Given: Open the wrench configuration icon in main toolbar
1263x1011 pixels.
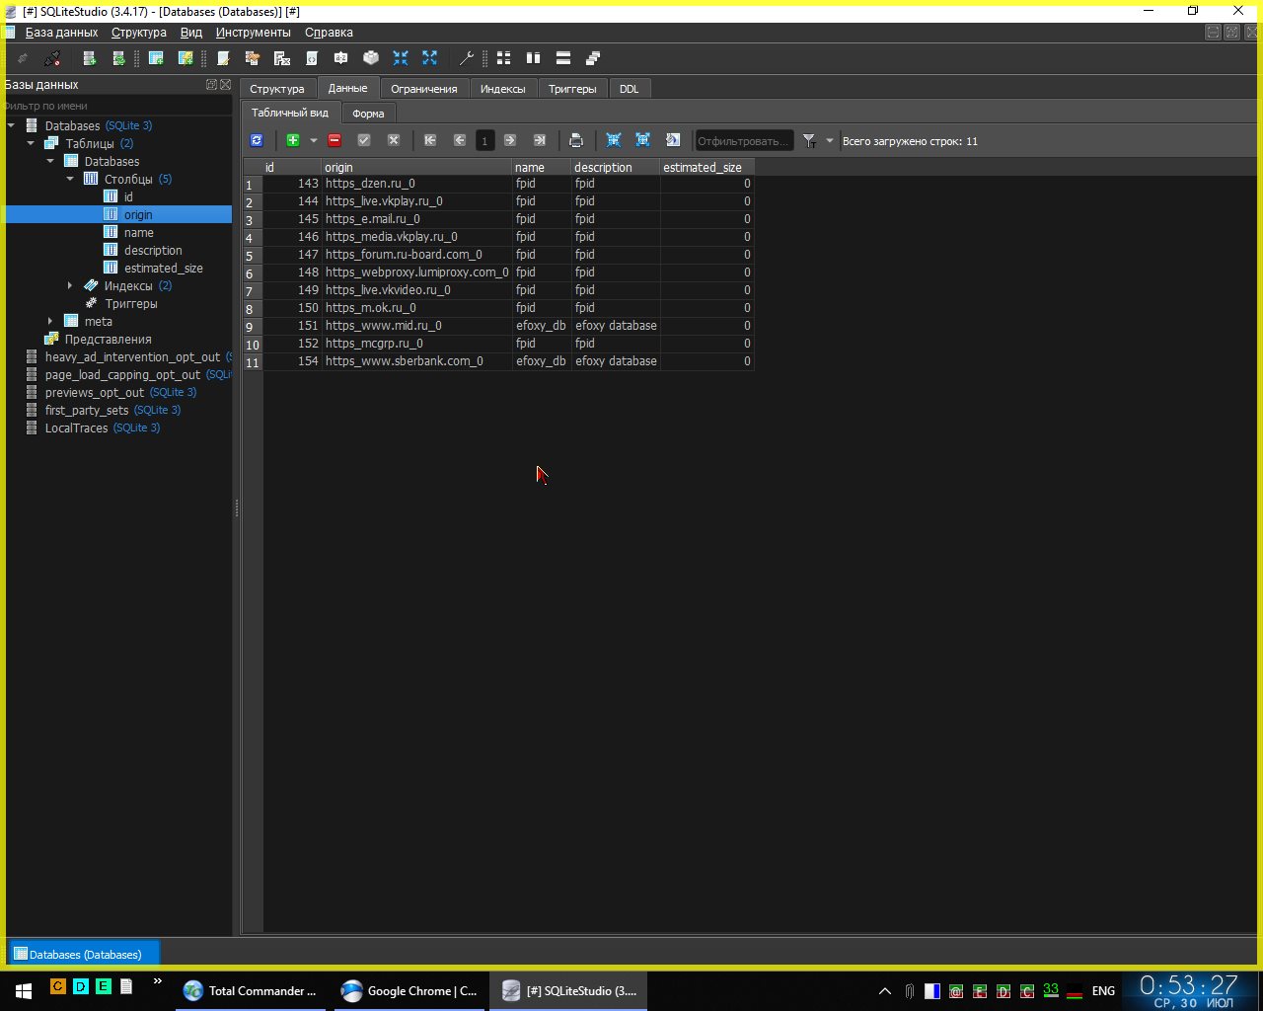Looking at the screenshot, I should [467, 58].
